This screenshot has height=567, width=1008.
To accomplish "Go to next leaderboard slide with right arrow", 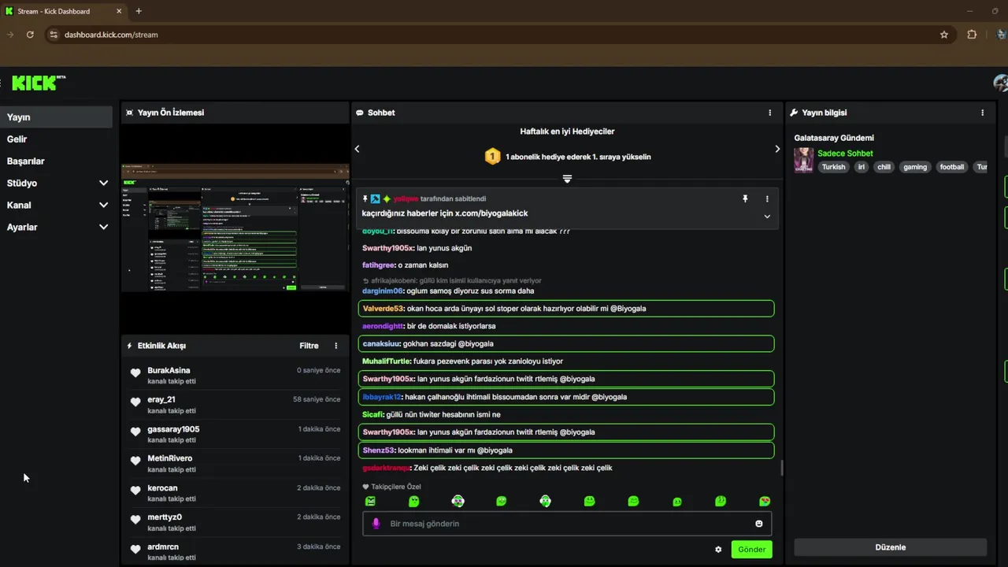I will [x=777, y=149].
